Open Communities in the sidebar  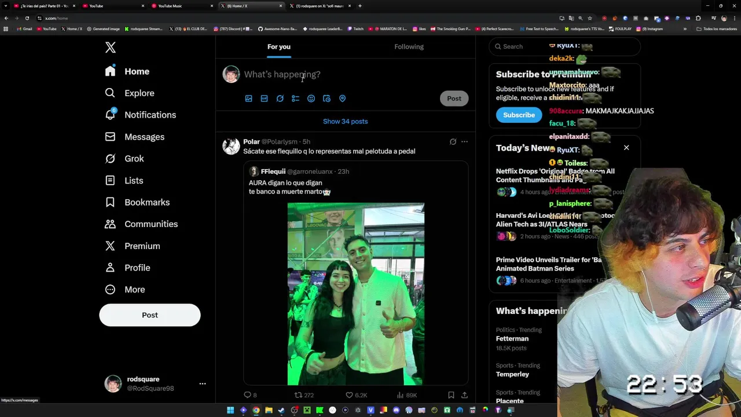[x=141, y=224]
